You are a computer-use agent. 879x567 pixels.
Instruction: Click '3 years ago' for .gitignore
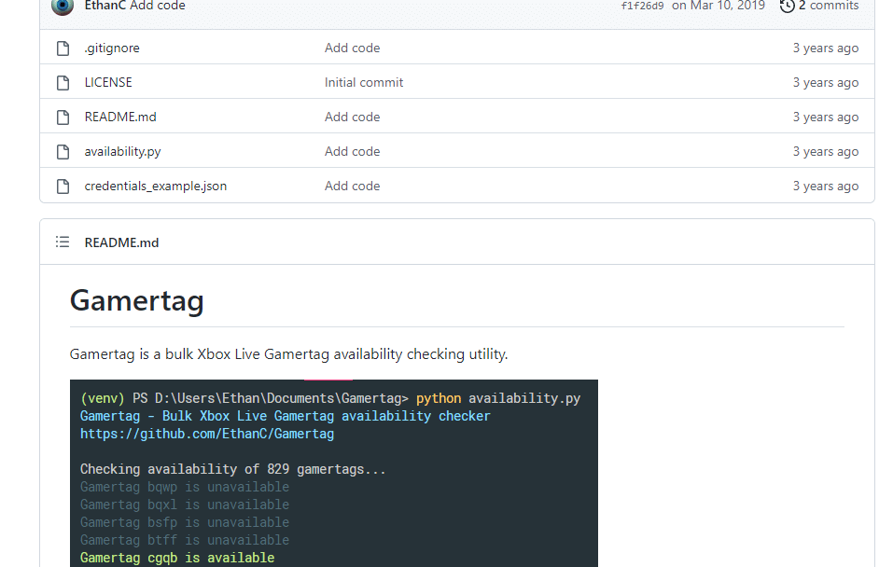pos(825,48)
